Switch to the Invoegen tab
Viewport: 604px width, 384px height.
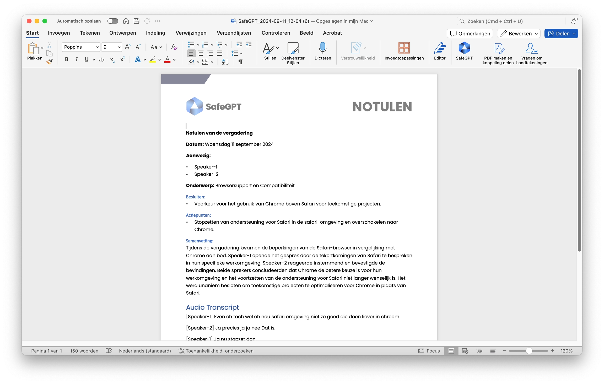(x=59, y=33)
